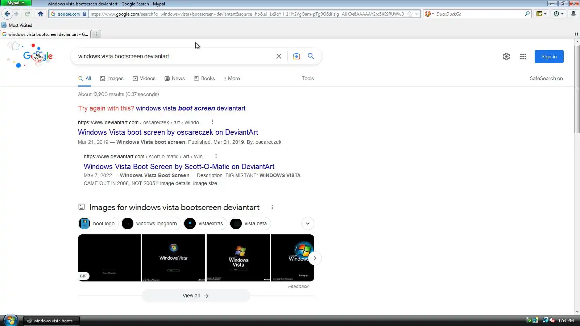Click the forward navigation arrow
This screenshot has width=580, height=326.
(16, 14)
